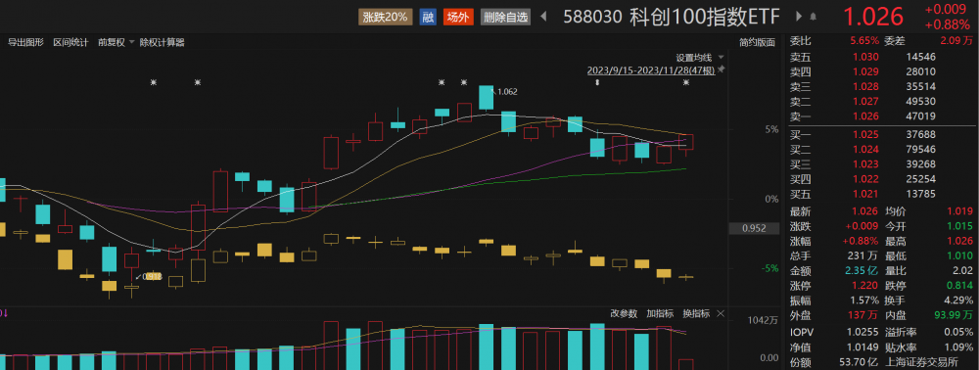Click the 今开 1.015 value
The height and width of the screenshot is (370, 979).
[961, 226]
